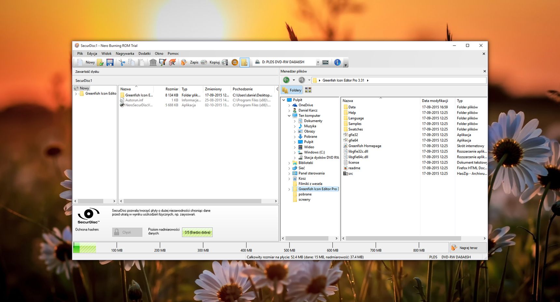Click the choose recorder drive icon
The height and width of the screenshot is (302, 560).
point(325,62)
